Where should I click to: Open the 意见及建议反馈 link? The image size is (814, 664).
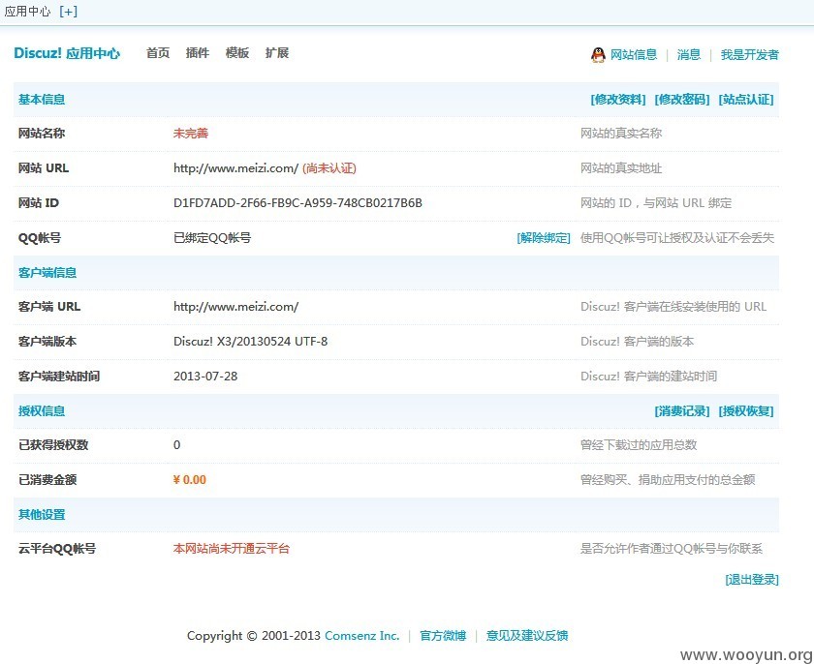click(x=527, y=636)
